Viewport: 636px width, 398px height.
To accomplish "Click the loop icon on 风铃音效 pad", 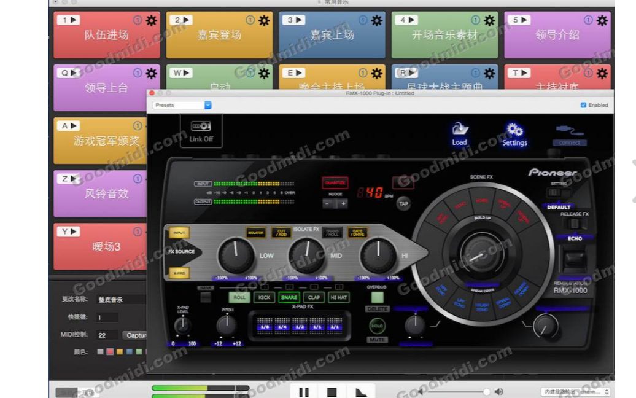I will coord(138,179).
